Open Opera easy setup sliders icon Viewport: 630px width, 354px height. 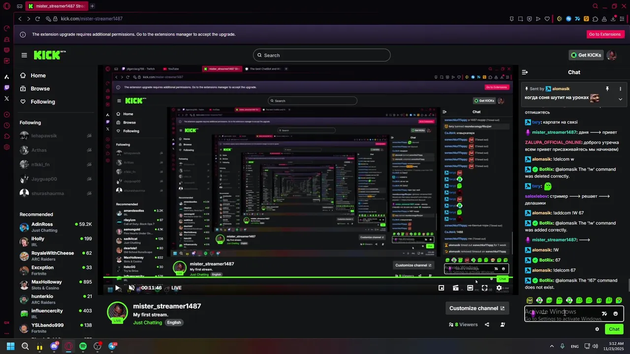coord(623,19)
